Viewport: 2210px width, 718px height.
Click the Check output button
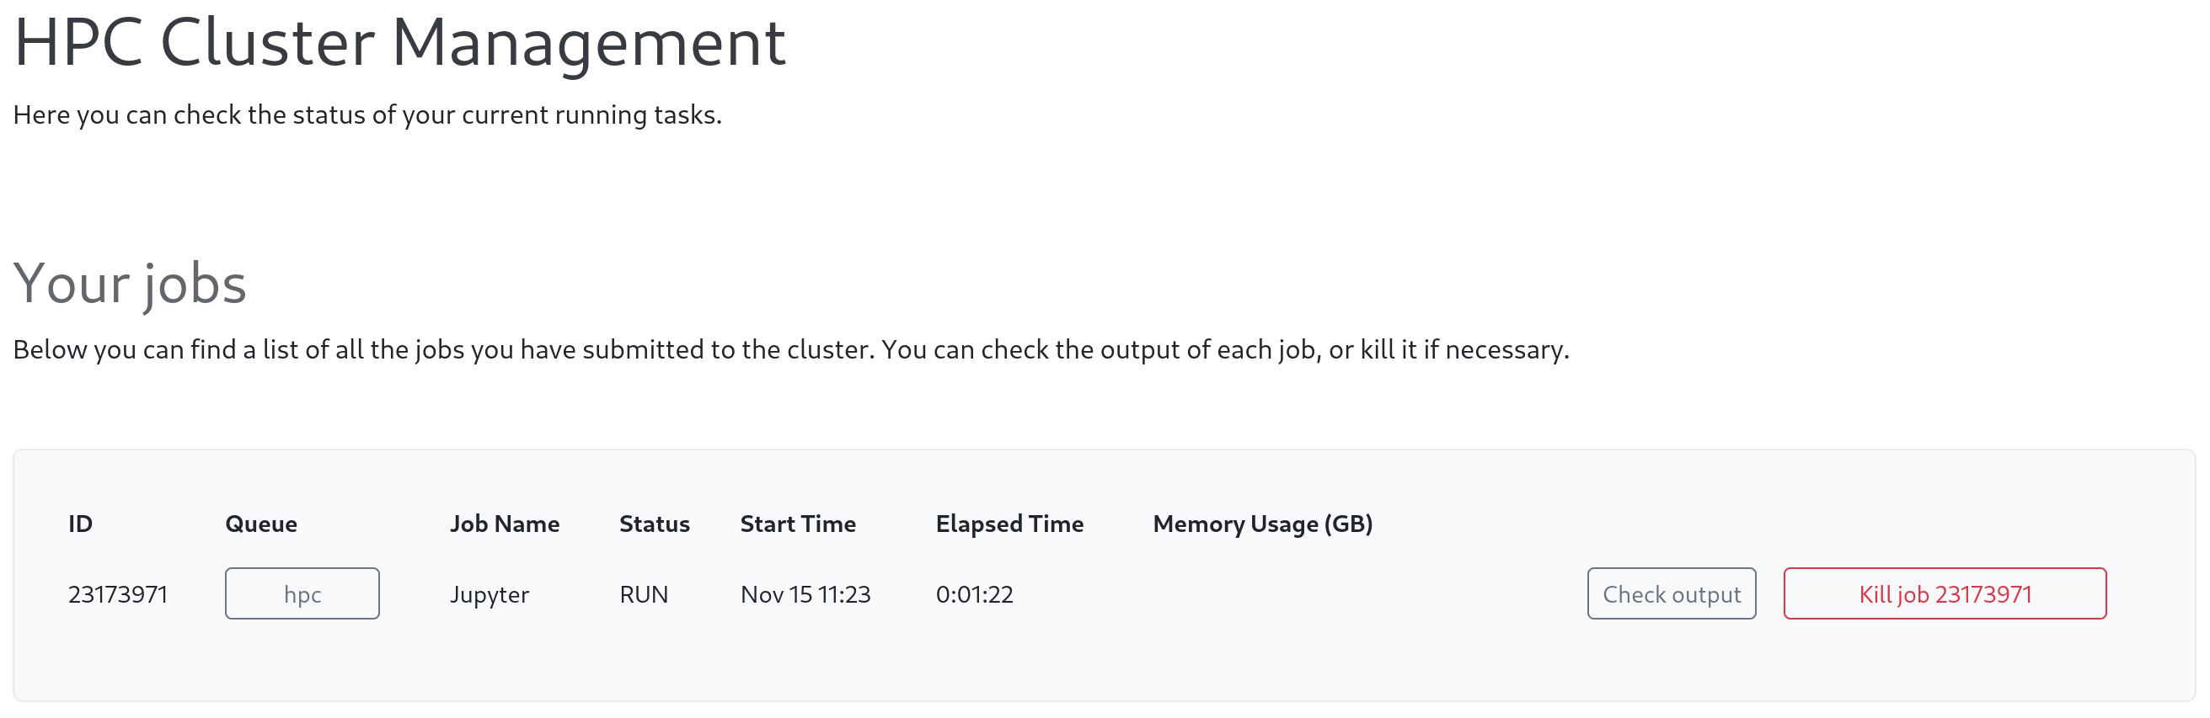[1671, 593]
